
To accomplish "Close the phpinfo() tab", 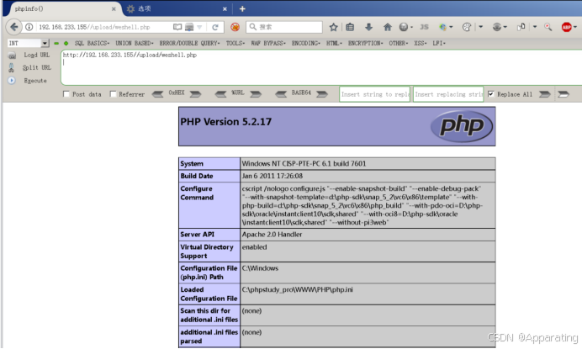I will point(114,9).
